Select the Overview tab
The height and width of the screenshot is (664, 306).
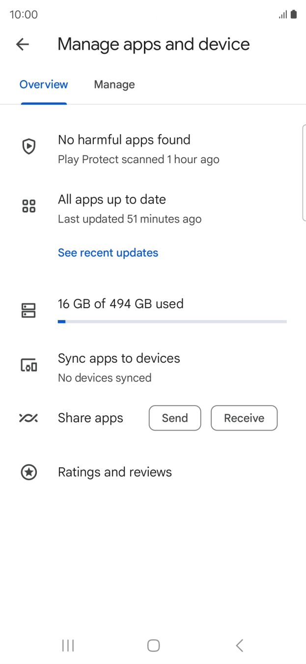click(44, 85)
